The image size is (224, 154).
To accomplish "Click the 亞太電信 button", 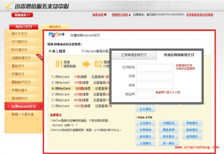I will 145,109.
